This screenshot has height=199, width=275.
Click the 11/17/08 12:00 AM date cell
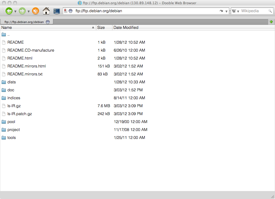click(x=130, y=130)
